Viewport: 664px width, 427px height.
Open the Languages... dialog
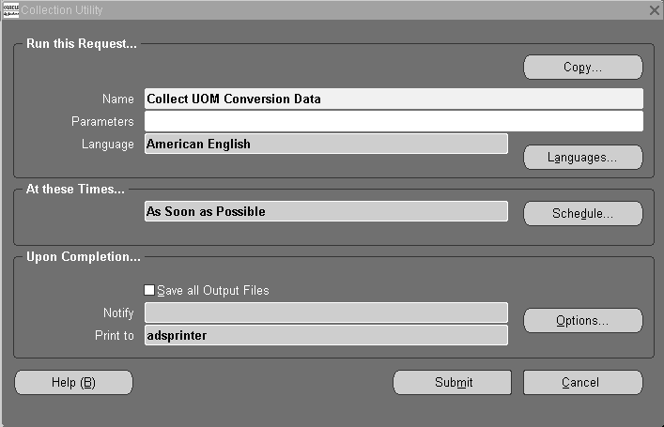[x=582, y=158]
